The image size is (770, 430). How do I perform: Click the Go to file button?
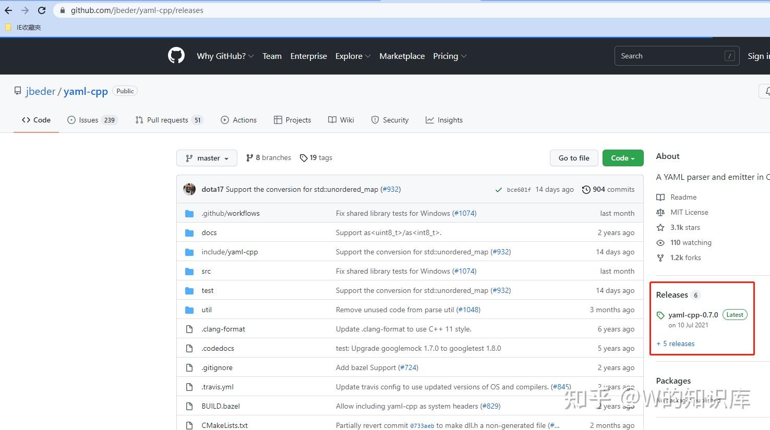(574, 158)
